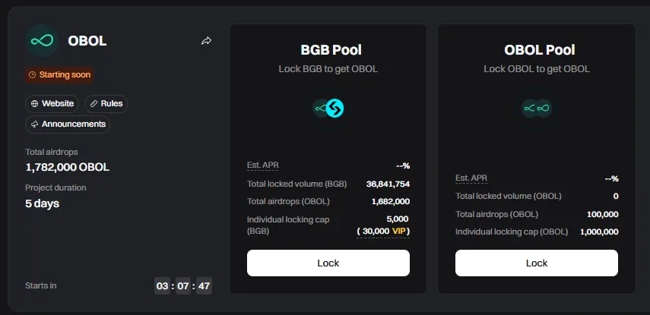Click the OBOL Pool title
This screenshot has height=315, width=650.
(537, 50)
